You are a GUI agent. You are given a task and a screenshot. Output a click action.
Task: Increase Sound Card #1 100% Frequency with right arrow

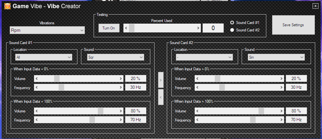point(121,120)
